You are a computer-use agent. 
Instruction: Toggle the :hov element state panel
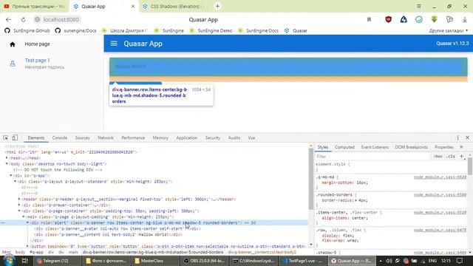(x=438, y=156)
